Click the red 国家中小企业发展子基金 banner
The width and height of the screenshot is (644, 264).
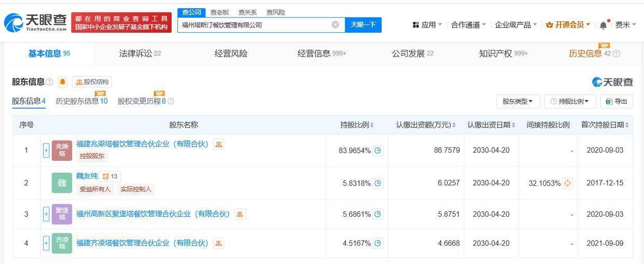point(121,22)
